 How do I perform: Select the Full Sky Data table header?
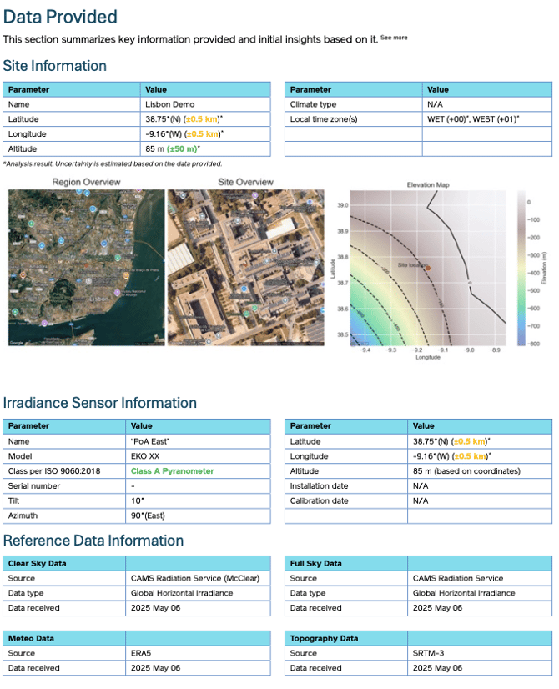click(x=315, y=563)
